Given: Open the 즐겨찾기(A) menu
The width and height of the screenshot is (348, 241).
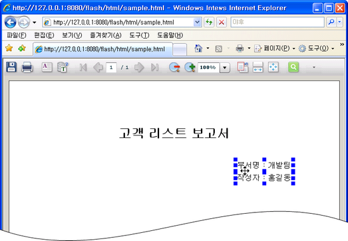Looking at the screenshot, I should coord(106,35).
